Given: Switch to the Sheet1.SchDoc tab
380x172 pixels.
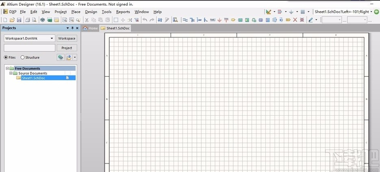Looking at the screenshot, I should [x=115, y=28].
